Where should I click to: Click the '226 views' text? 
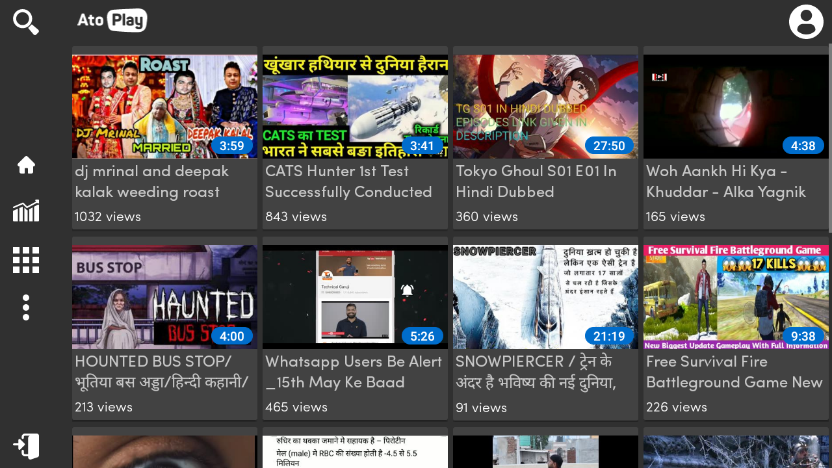(x=677, y=407)
